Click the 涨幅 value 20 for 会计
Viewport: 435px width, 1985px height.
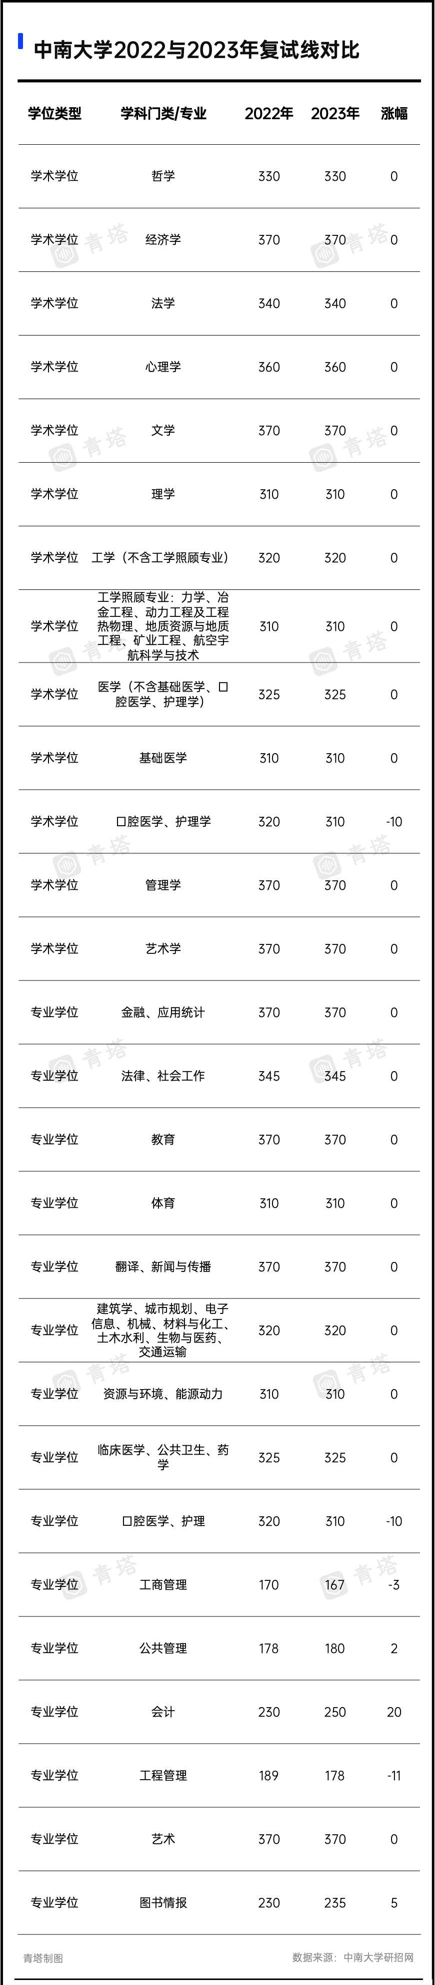pyautogui.click(x=394, y=1712)
